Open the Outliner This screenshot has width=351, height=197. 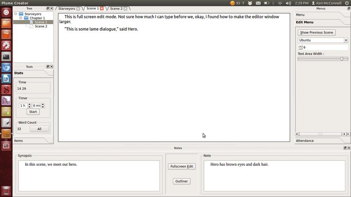[x=182, y=181]
